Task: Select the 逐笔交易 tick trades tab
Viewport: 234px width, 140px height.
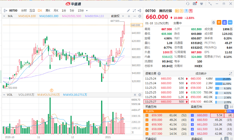Action: pos(151,73)
